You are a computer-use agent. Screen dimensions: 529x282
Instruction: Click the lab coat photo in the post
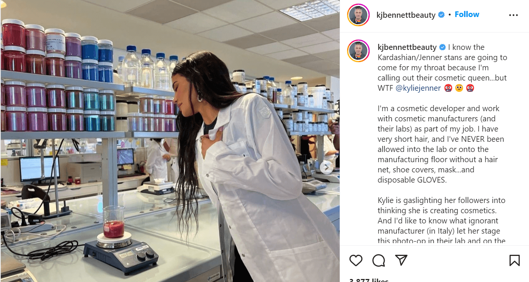[170, 141]
